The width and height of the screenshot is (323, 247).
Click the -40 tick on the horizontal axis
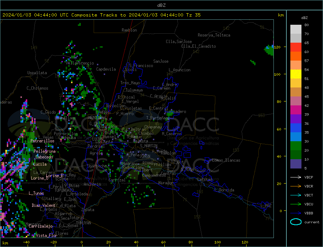(x=26, y=242)
